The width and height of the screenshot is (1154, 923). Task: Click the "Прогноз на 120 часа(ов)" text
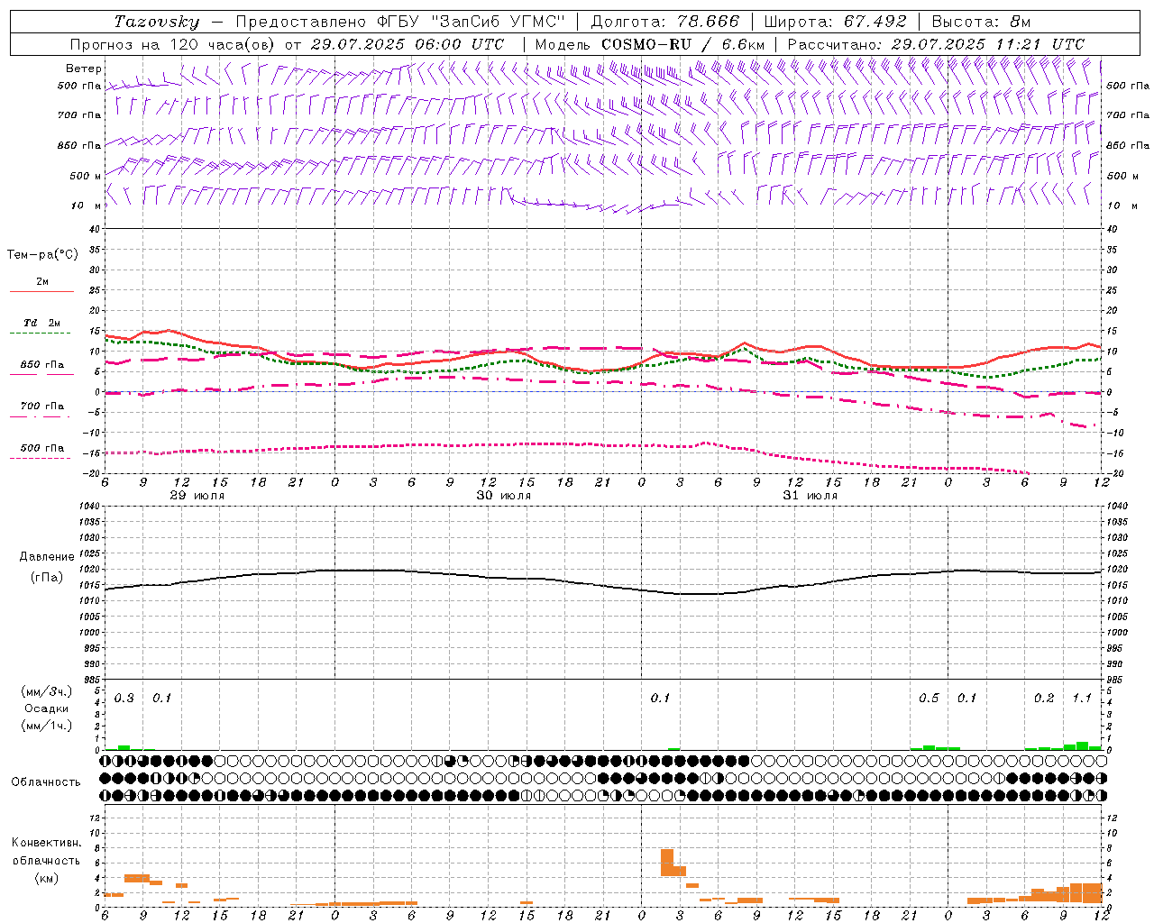173,44
